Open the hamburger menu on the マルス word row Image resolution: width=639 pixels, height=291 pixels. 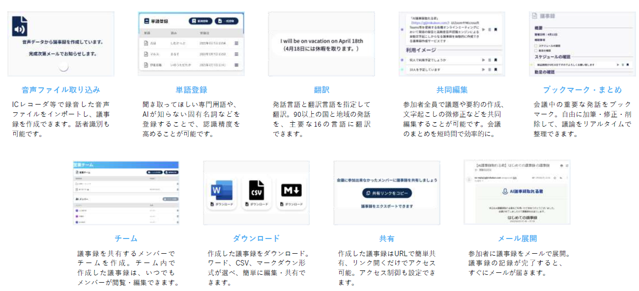[236, 54]
